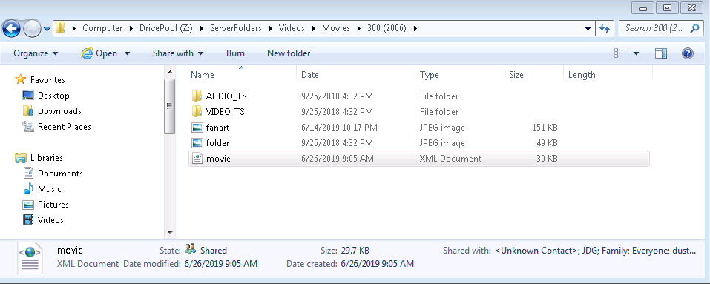Click the Desktop icon in navigation pane

tap(28, 96)
